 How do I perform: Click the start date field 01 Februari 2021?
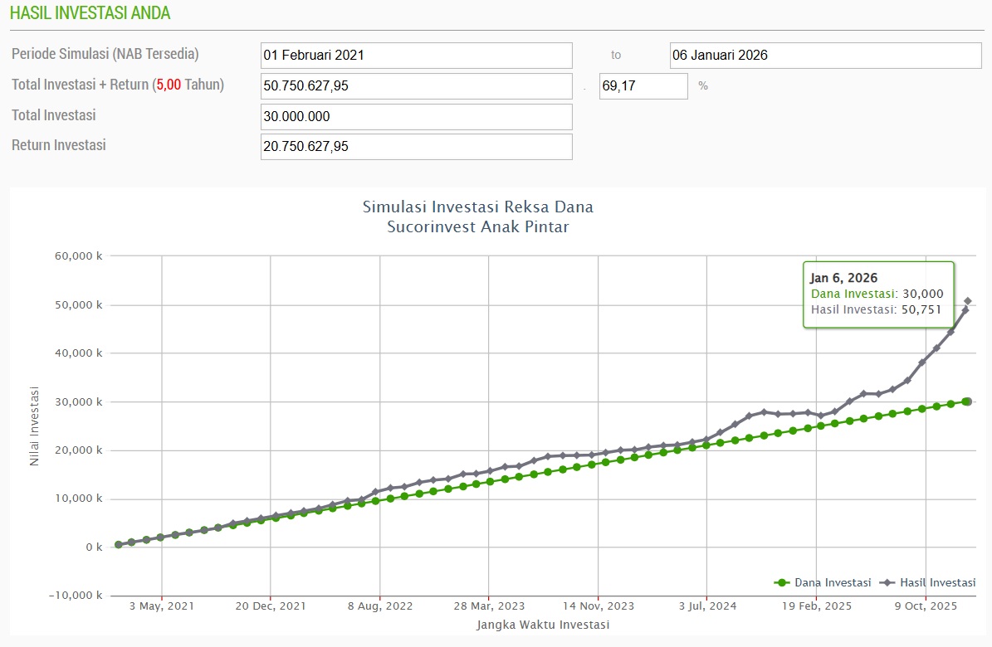(416, 56)
